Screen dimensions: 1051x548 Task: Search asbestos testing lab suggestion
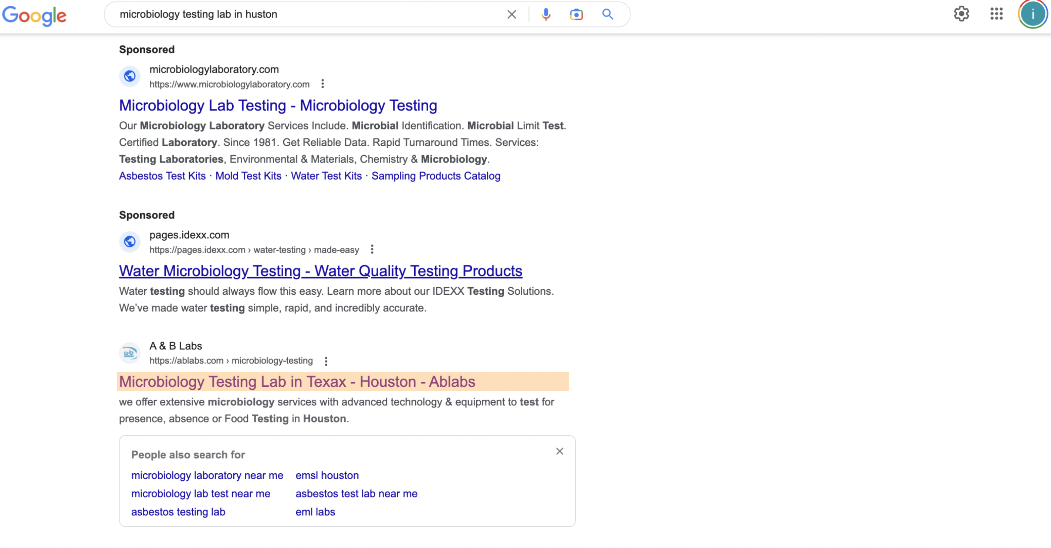[178, 513]
